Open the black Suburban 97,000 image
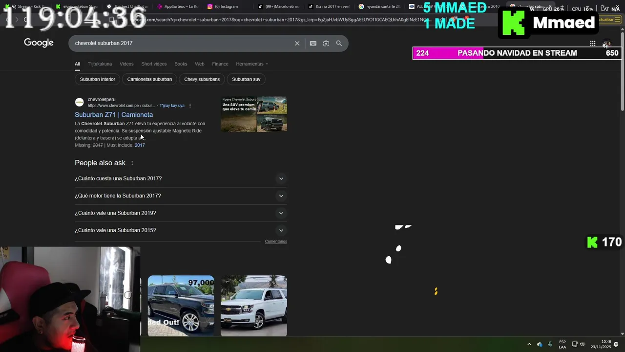625x352 pixels. tap(181, 306)
